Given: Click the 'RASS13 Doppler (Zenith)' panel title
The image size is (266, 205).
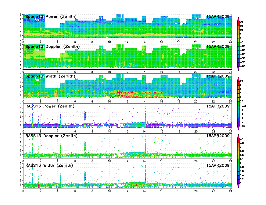Looking at the screenshot, I should click(51, 136).
